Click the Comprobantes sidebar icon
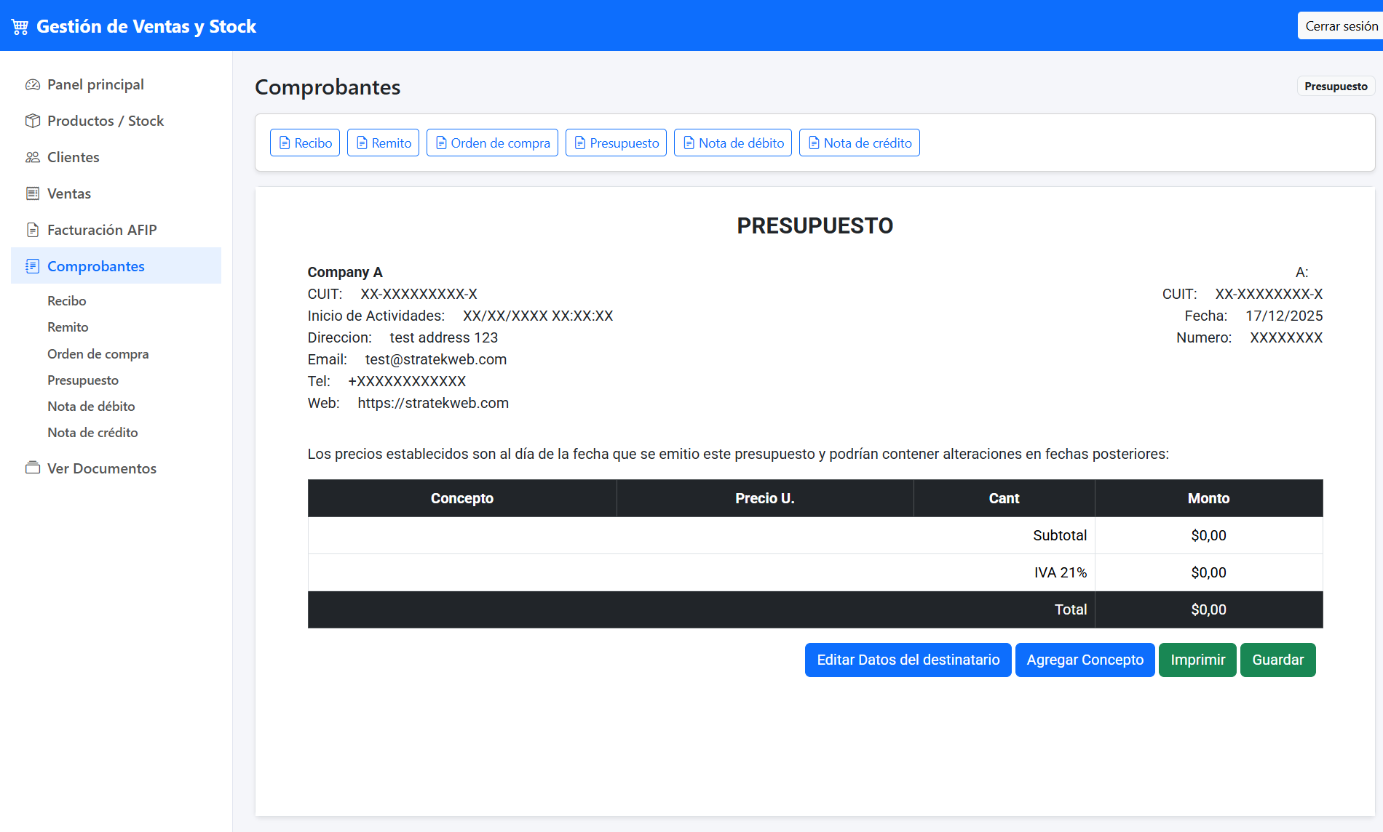The image size is (1383, 832). point(32,266)
